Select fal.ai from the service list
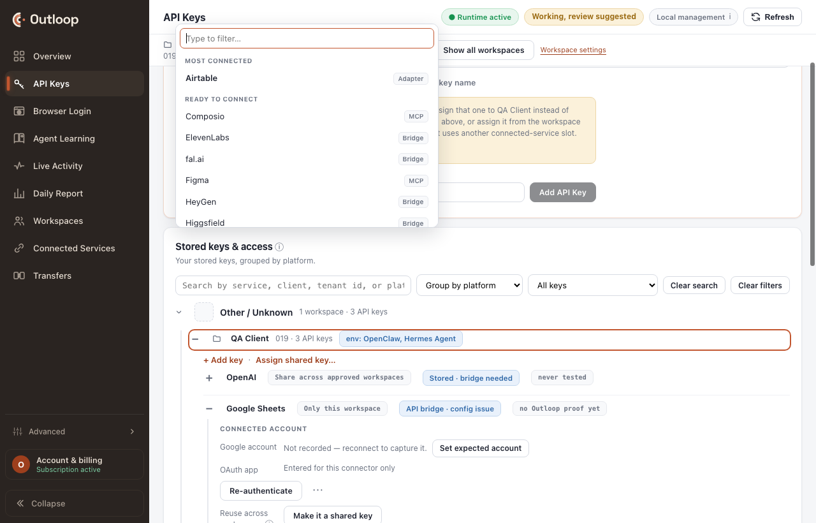This screenshot has width=816, height=523. [307, 159]
